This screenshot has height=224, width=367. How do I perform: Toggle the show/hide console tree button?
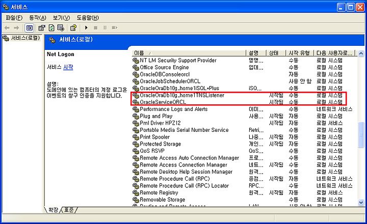click(x=30, y=28)
